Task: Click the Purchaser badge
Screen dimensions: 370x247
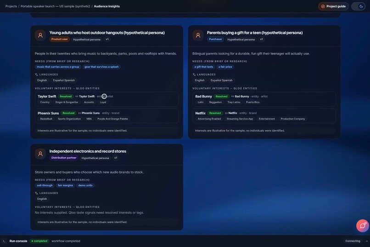Action: pyautogui.click(x=215, y=39)
